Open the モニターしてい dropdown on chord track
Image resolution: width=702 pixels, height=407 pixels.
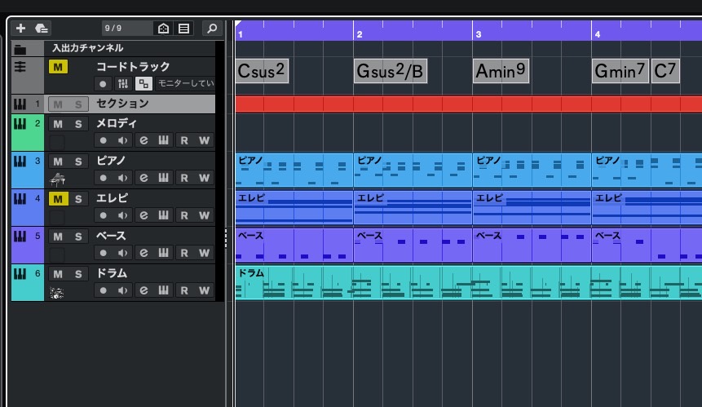tap(185, 84)
